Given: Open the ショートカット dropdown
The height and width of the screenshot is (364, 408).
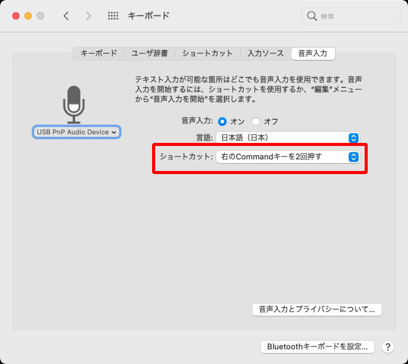Looking at the screenshot, I should point(288,157).
